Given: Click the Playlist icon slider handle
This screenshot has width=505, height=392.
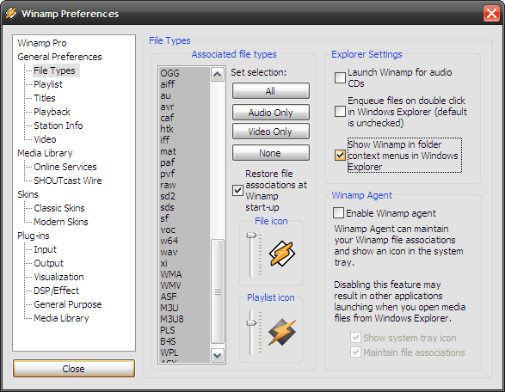Looking at the screenshot, I should pos(251,322).
